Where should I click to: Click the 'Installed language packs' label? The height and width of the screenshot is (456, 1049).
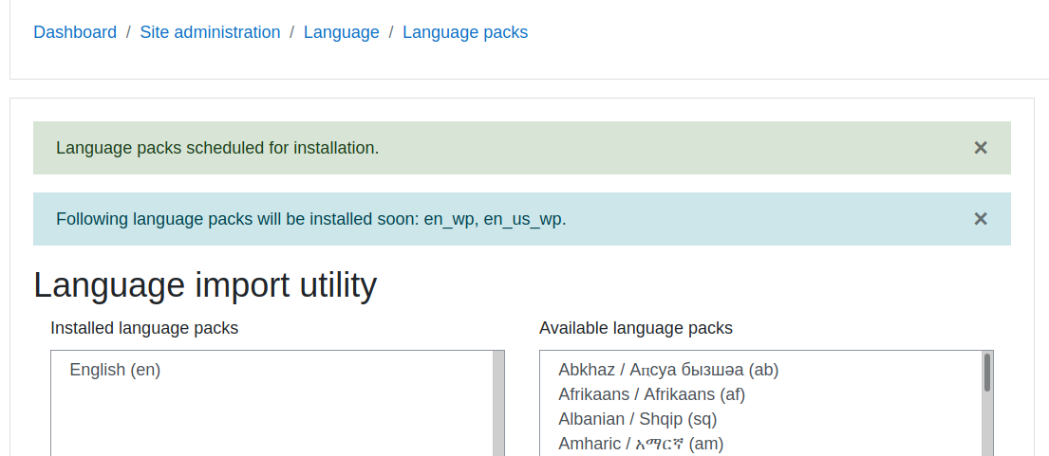[144, 328]
